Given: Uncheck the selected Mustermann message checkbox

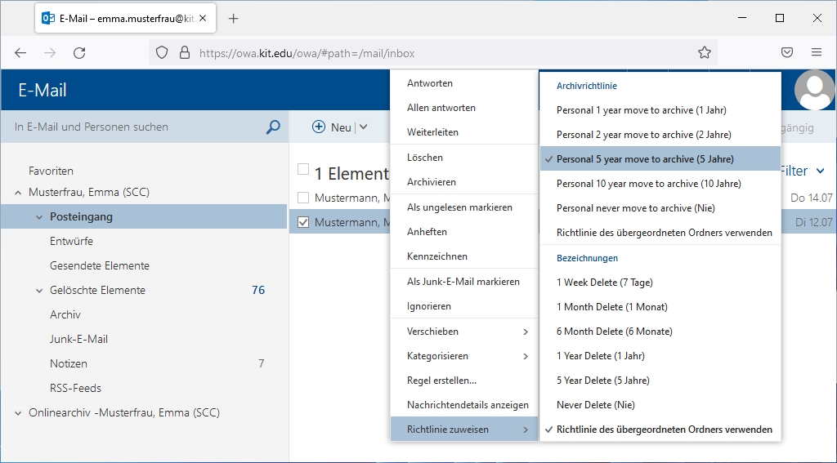Looking at the screenshot, I should (303, 222).
